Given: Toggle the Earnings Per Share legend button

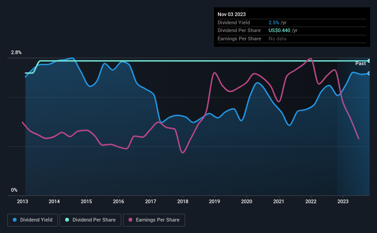Looking at the screenshot, I should [154, 220].
